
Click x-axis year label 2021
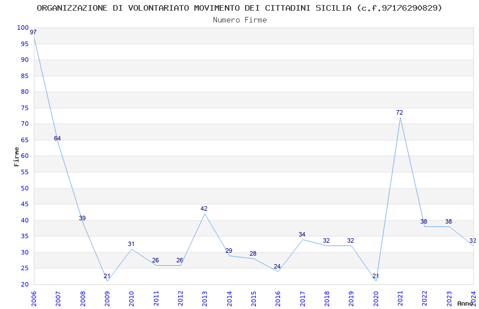click(400, 298)
